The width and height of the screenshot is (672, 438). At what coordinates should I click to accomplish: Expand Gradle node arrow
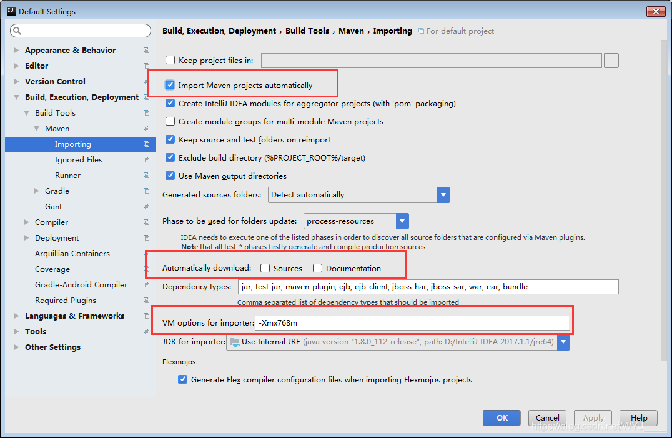pyautogui.click(x=36, y=191)
